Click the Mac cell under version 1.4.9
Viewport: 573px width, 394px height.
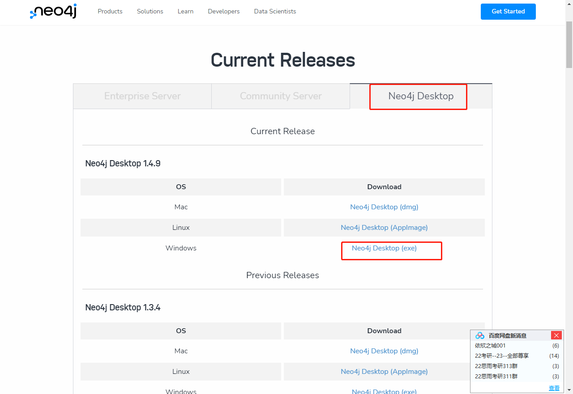(181, 207)
